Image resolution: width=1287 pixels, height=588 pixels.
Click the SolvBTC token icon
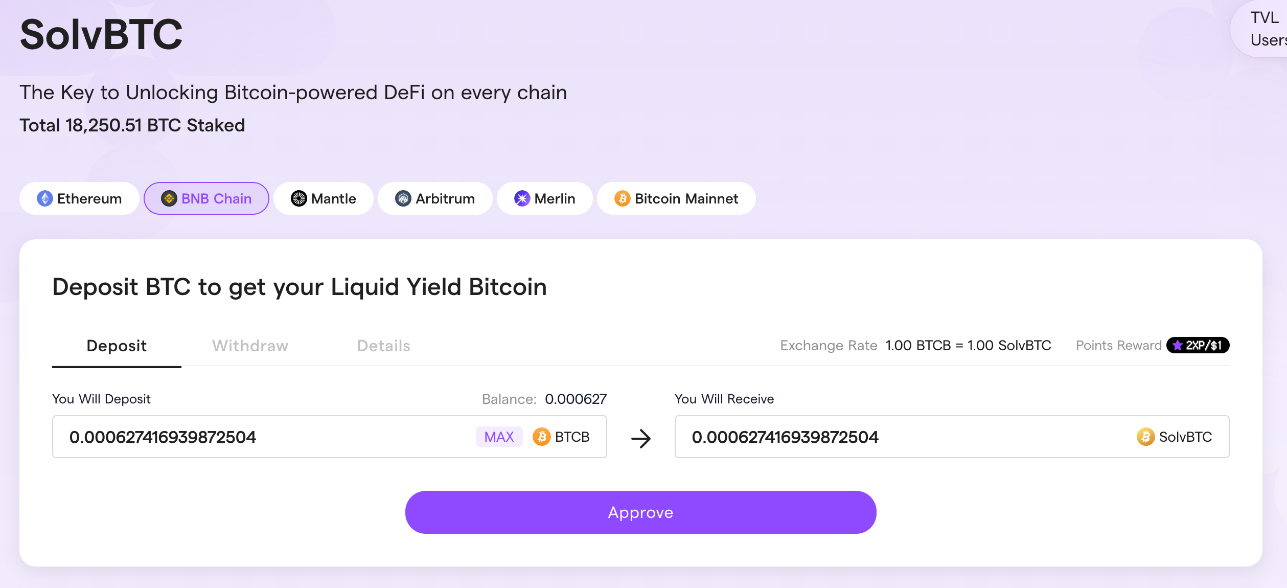click(1146, 437)
